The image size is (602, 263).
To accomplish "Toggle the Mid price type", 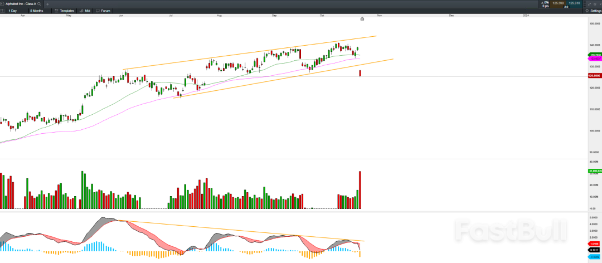I will pyautogui.click(x=85, y=11).
